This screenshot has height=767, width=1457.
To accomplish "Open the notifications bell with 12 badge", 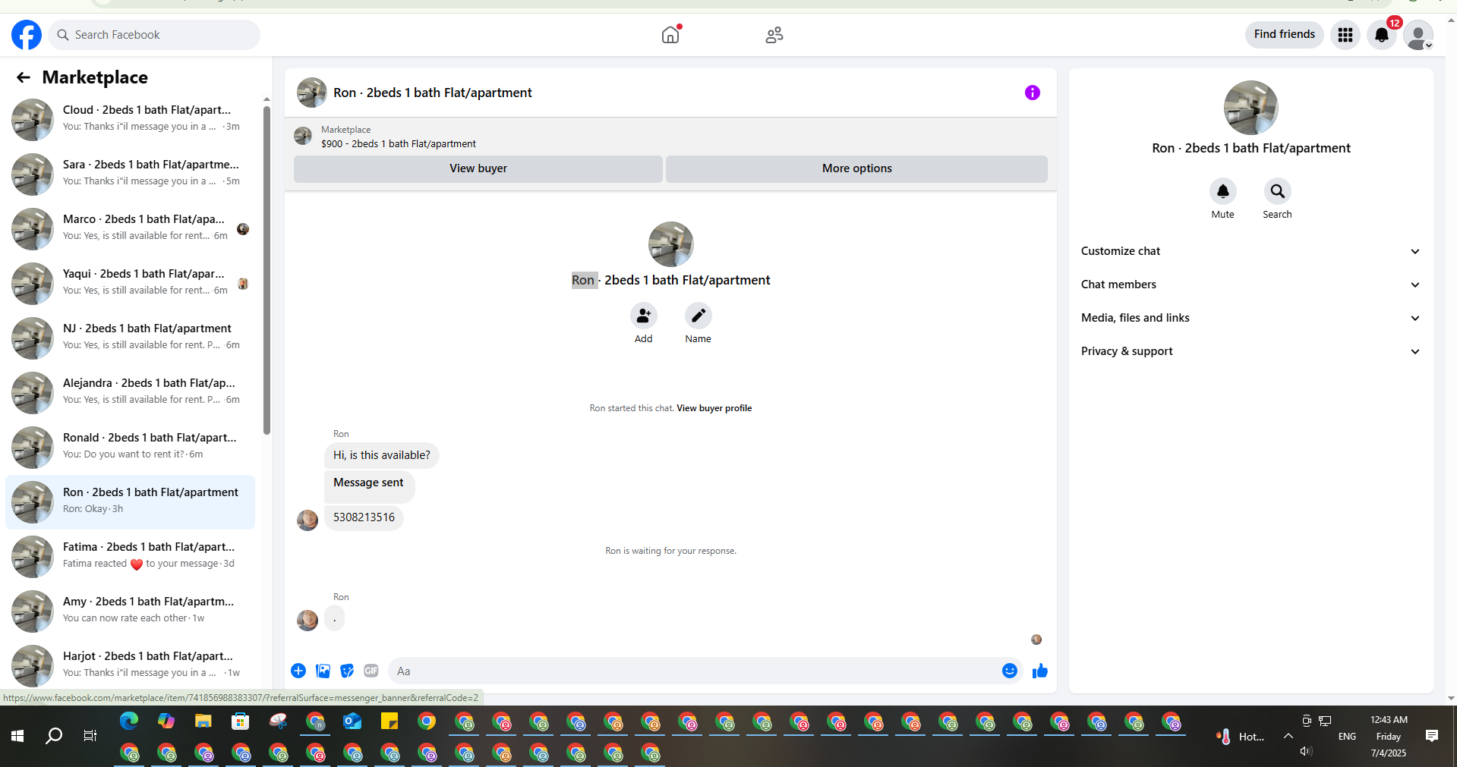I will click(1382, 35).
